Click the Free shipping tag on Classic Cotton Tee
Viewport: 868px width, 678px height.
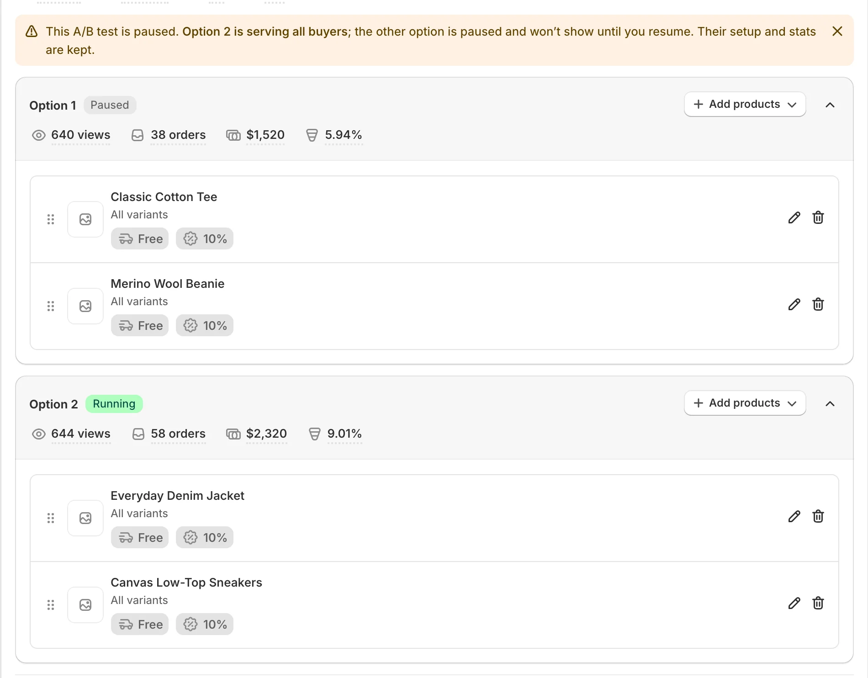point(140,238)
